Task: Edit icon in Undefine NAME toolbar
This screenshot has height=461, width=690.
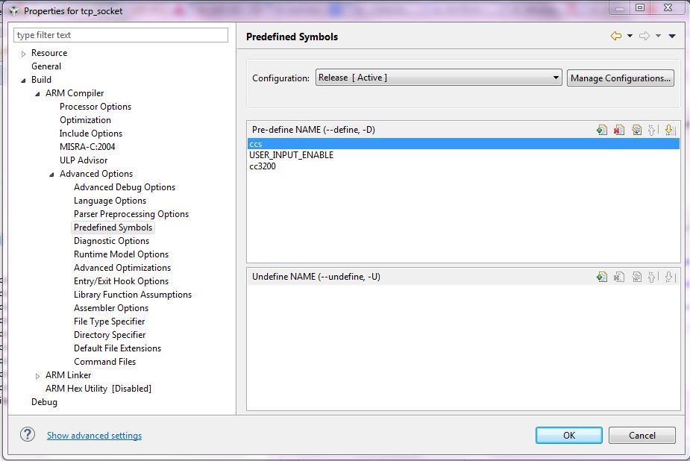Action: (x=636, y=277)
